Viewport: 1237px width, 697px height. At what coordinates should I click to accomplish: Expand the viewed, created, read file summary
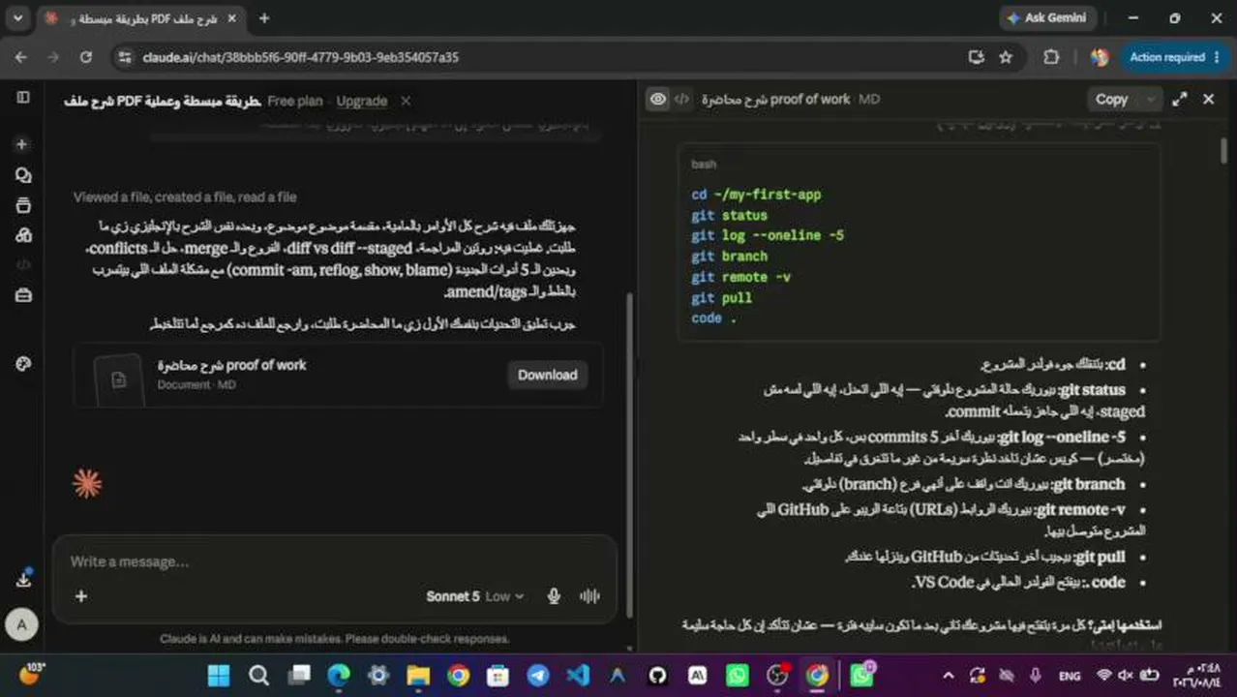coord(185,197)
